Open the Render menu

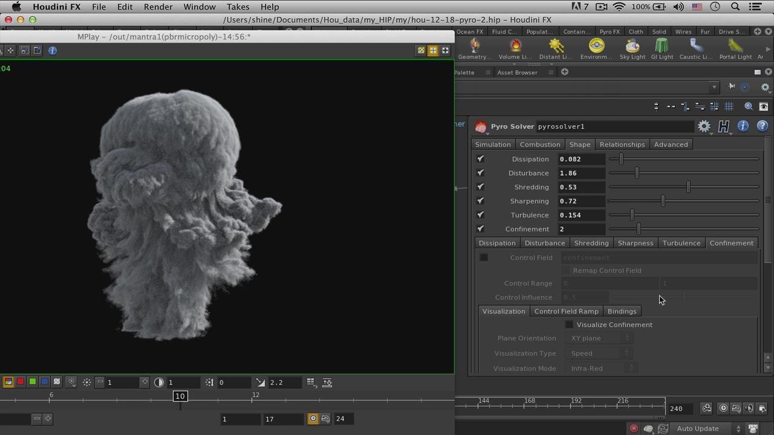pyautogui.click(x=158, y=7)
